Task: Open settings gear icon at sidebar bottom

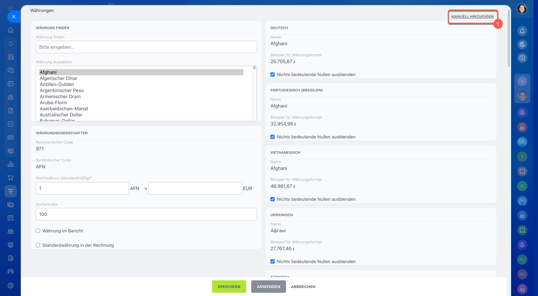Action: (x=11, y=285)
